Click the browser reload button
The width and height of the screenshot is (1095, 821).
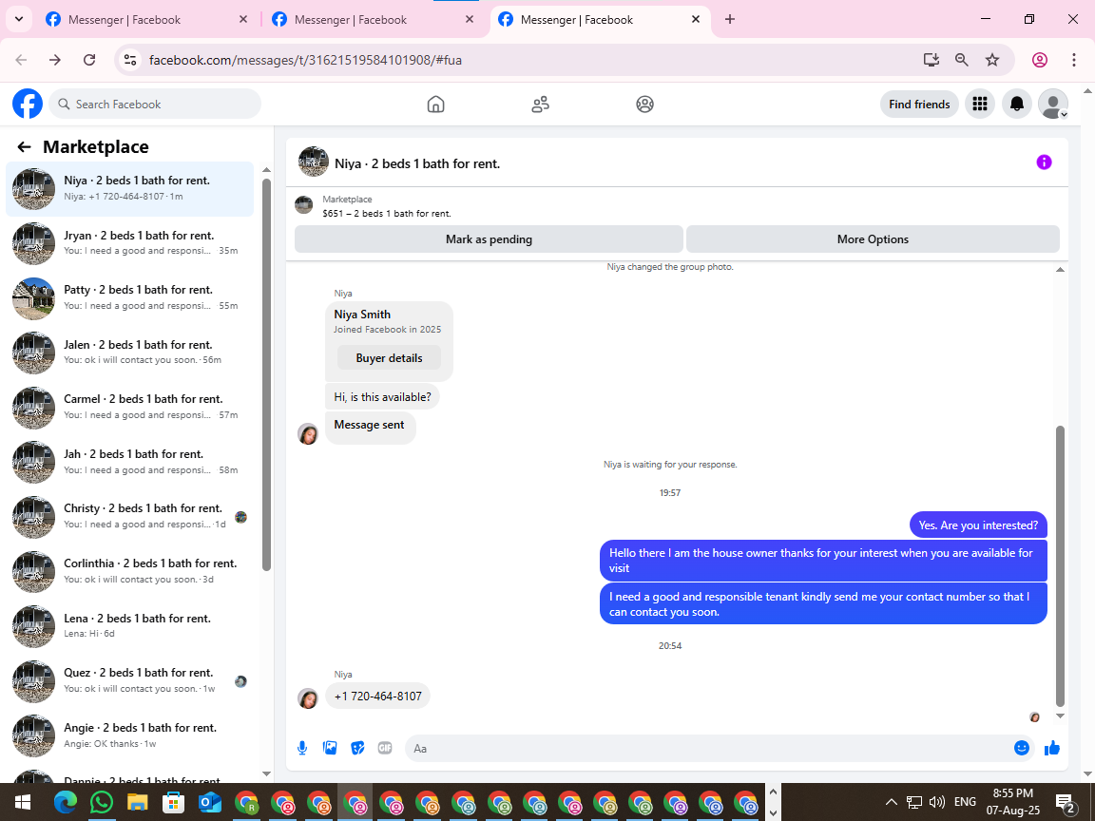click(89, 60)
